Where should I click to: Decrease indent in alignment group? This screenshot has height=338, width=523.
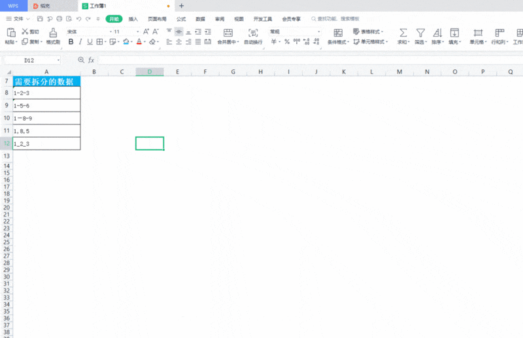[198, 31]
